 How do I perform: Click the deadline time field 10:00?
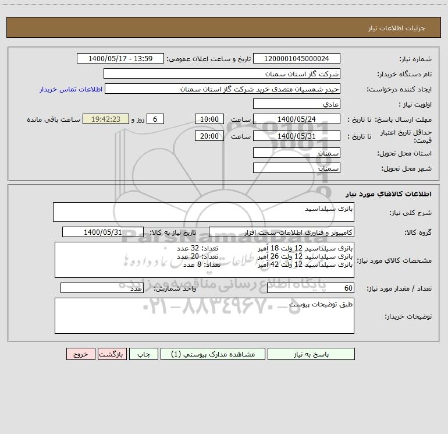(209, 119)
